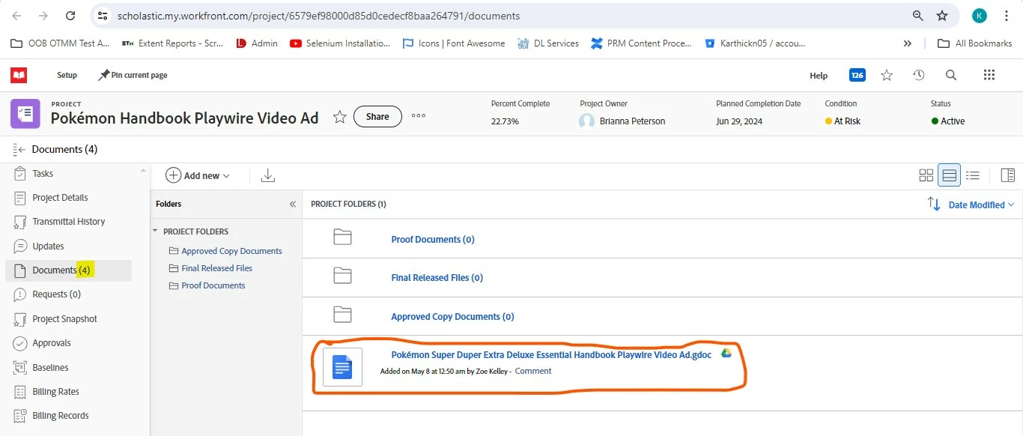The width and height of the screenshot is (1023, 436).
Task: Open the Add new dropdown
Action: 198,175
